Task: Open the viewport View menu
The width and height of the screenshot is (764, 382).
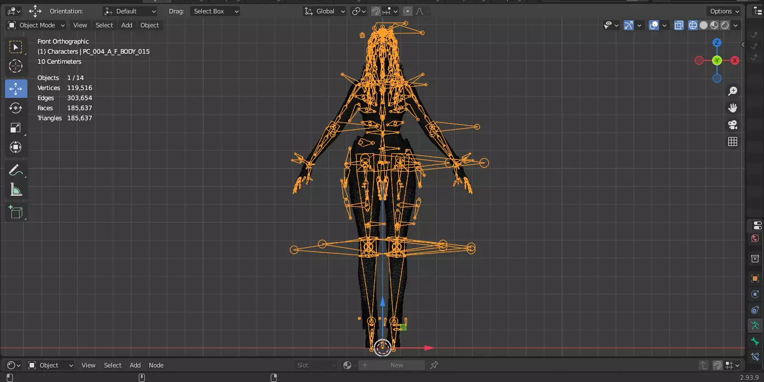Action: tap(80, 25)
